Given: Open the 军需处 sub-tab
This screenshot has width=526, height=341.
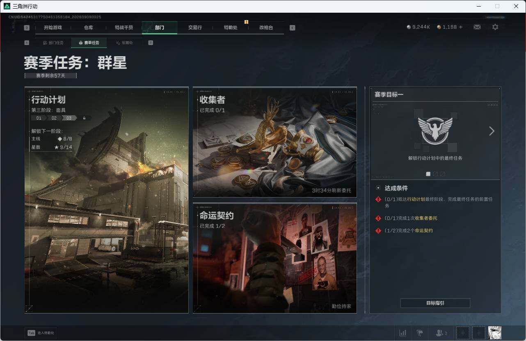Looking at the screenshot, I should click(x=124, y=43).
